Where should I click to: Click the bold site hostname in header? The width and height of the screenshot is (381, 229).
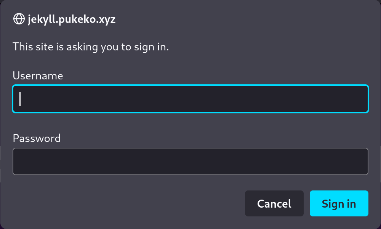71,19
